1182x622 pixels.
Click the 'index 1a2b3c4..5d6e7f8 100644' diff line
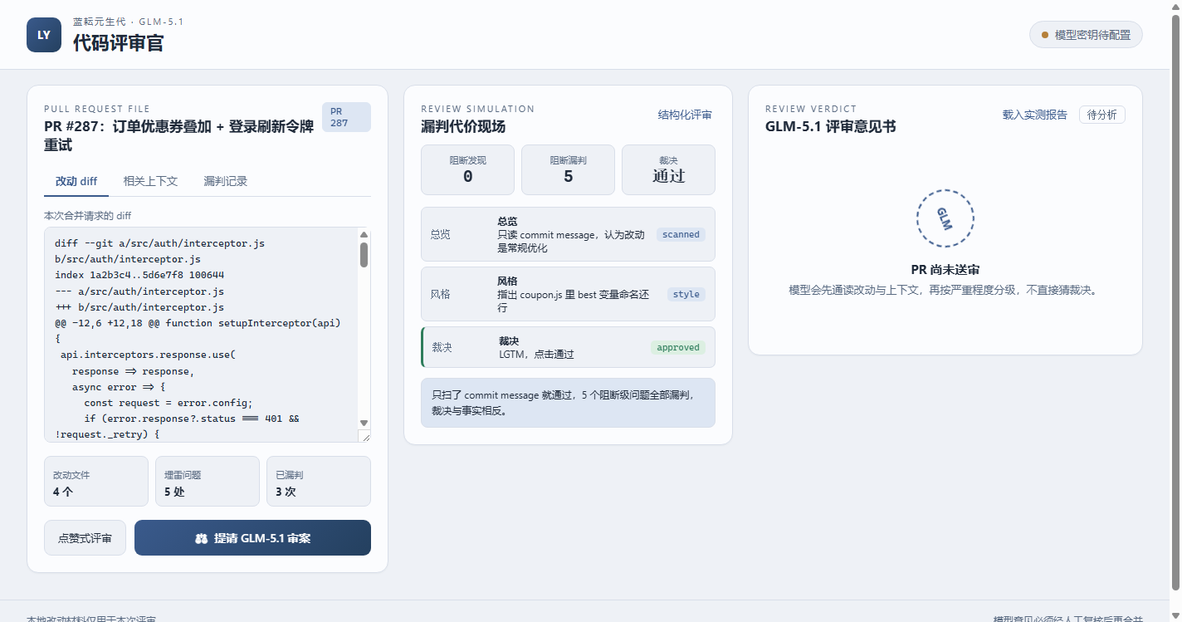[x=139, y=275]
